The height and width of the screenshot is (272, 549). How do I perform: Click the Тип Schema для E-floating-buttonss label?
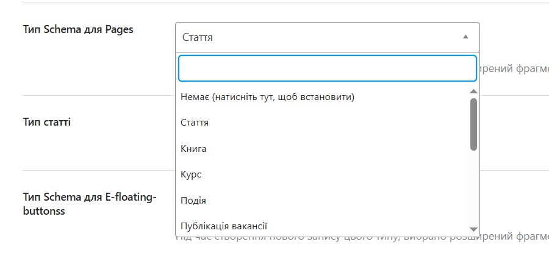[x=90, y=203]
